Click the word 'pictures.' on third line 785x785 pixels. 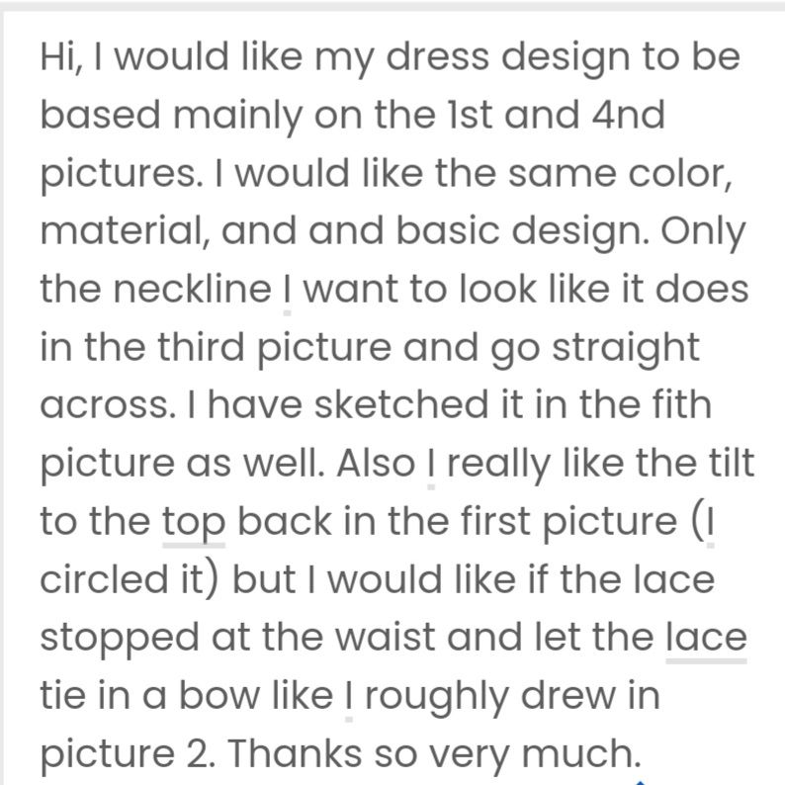click(122, 174)
